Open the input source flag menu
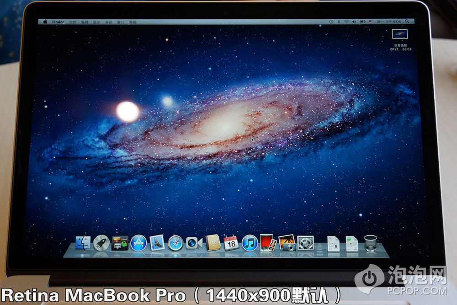The image size is (457, 305). coord(371,21)
